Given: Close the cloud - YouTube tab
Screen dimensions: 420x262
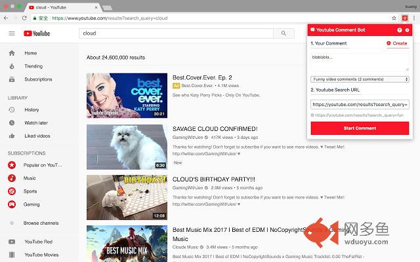Looking at the screenshot, I should coord(96,7).
